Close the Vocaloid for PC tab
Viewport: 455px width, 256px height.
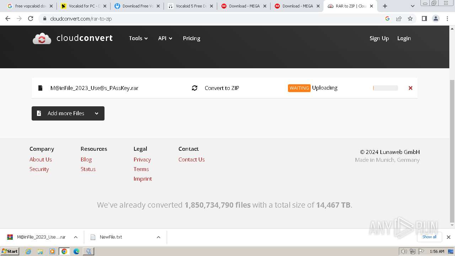click(x=105, y=6)
